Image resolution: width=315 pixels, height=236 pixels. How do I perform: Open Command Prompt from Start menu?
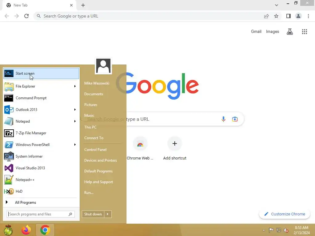click(41, 98)
